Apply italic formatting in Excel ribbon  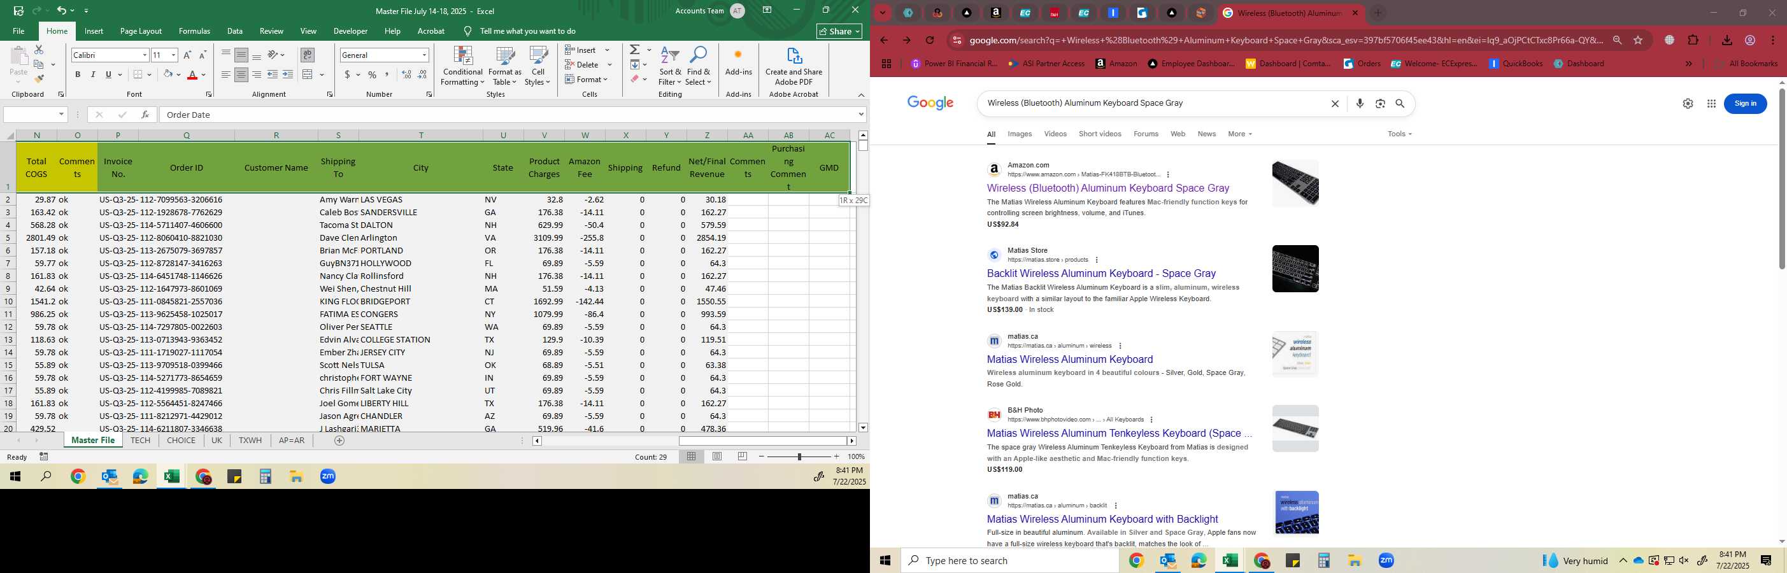tap(93, 74)
